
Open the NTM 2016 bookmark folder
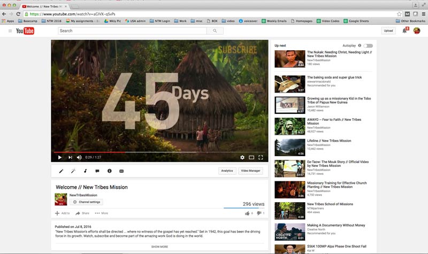(x=51, y=21)
